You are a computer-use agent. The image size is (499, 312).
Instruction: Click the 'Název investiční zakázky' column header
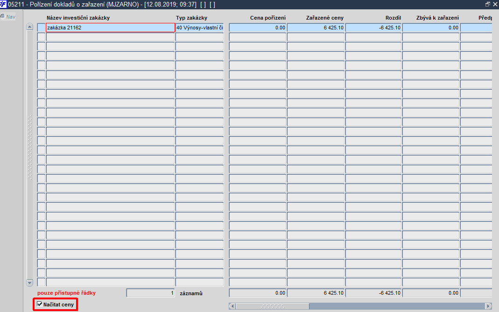(x=78, y=18)
